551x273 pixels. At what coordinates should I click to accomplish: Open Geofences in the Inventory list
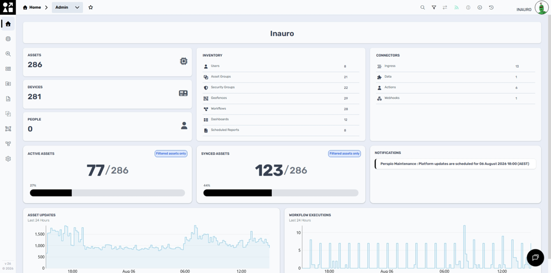[x=281, y=98]
